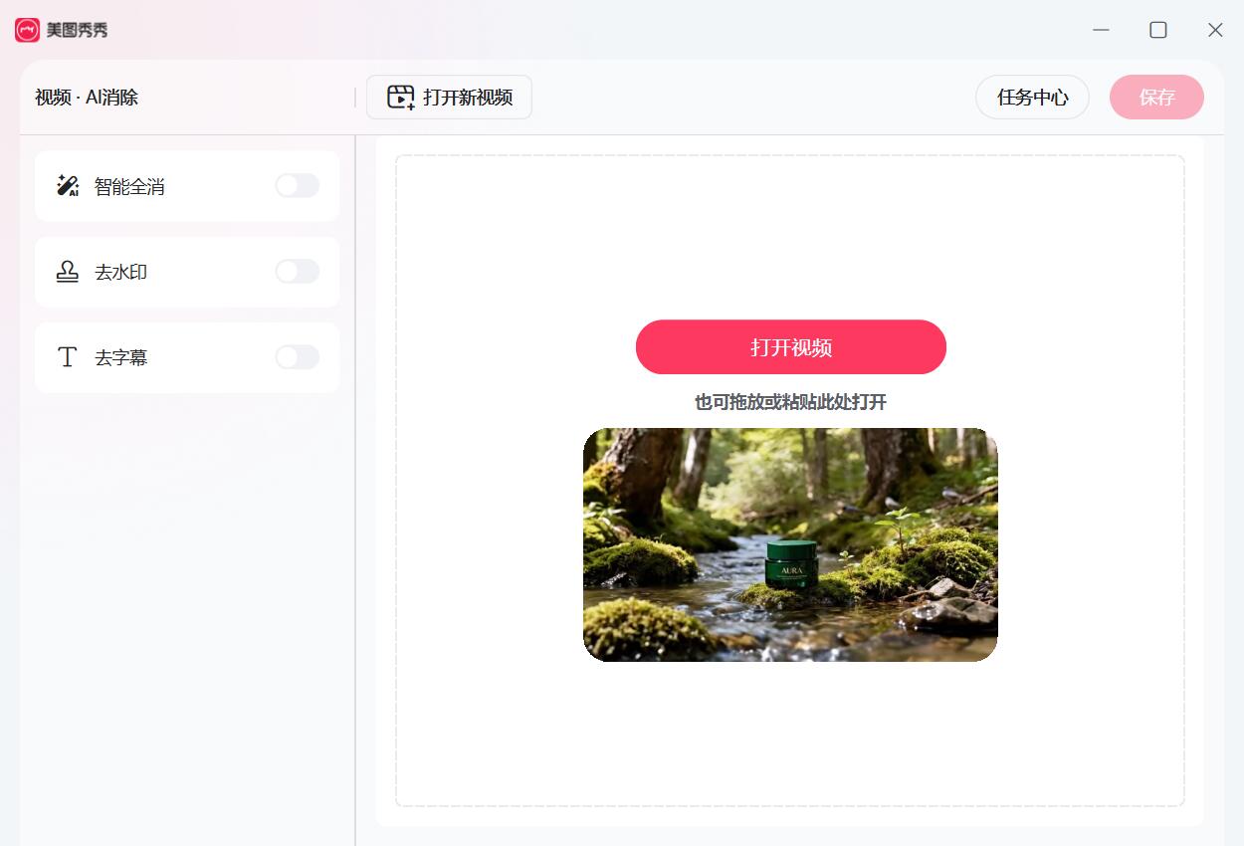This screenshot has height=846, width=1244.
Task: Click the stamp icon beside 去水印
Action: tap(68, 272)
